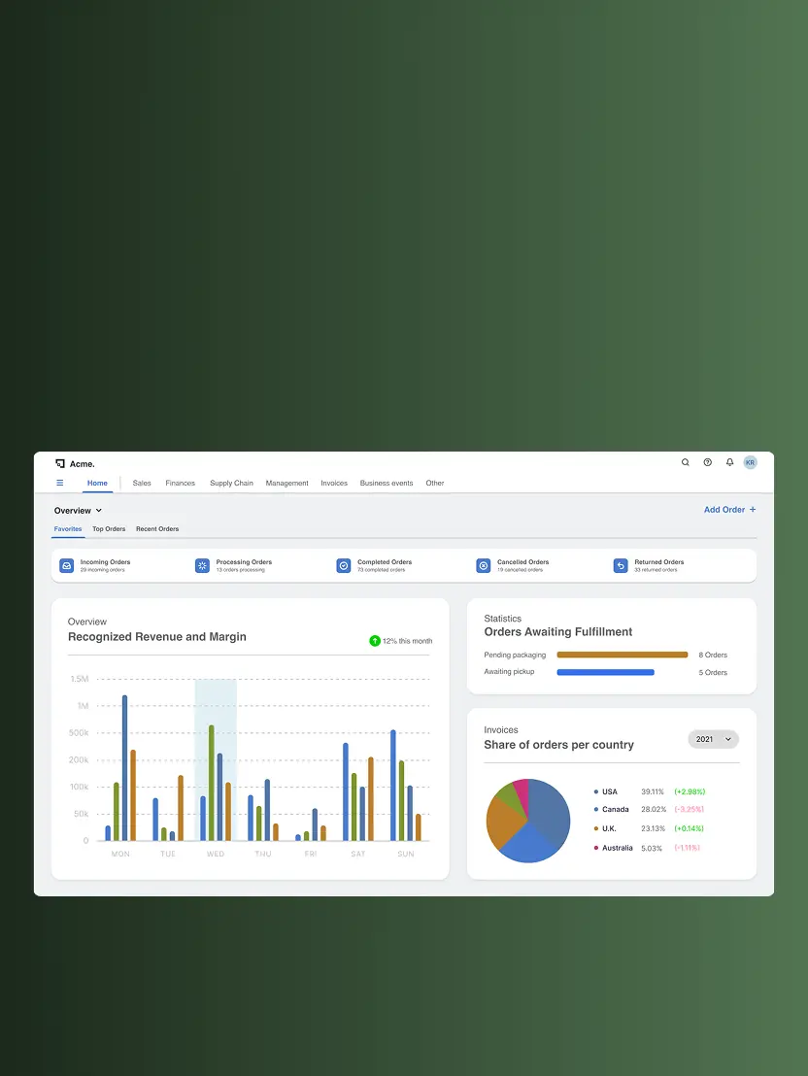
Task: Select the highlighted WED column in chart
Action: tap(216, 759)
